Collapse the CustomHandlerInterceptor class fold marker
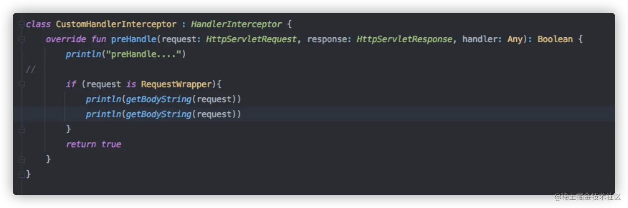 tap(22, 24)
